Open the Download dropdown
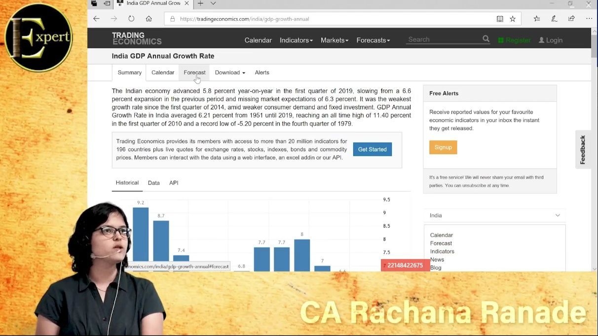Viewport: 598px width, 336px height. click(x=230, y=72)
